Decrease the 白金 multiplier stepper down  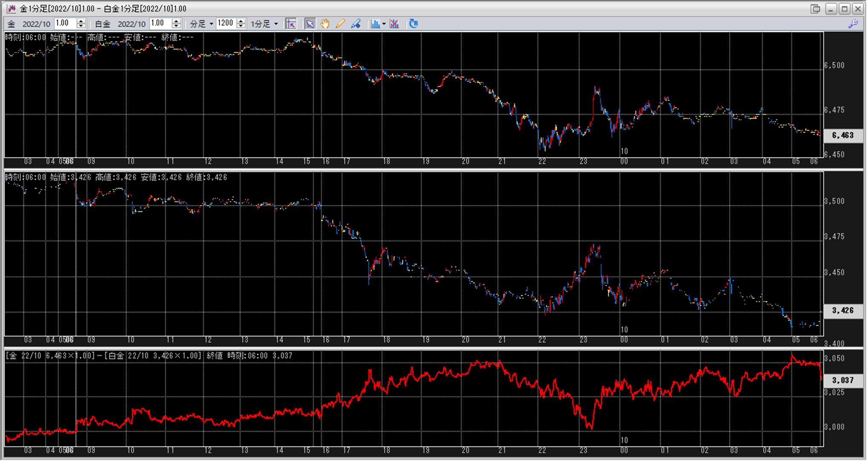176,26
